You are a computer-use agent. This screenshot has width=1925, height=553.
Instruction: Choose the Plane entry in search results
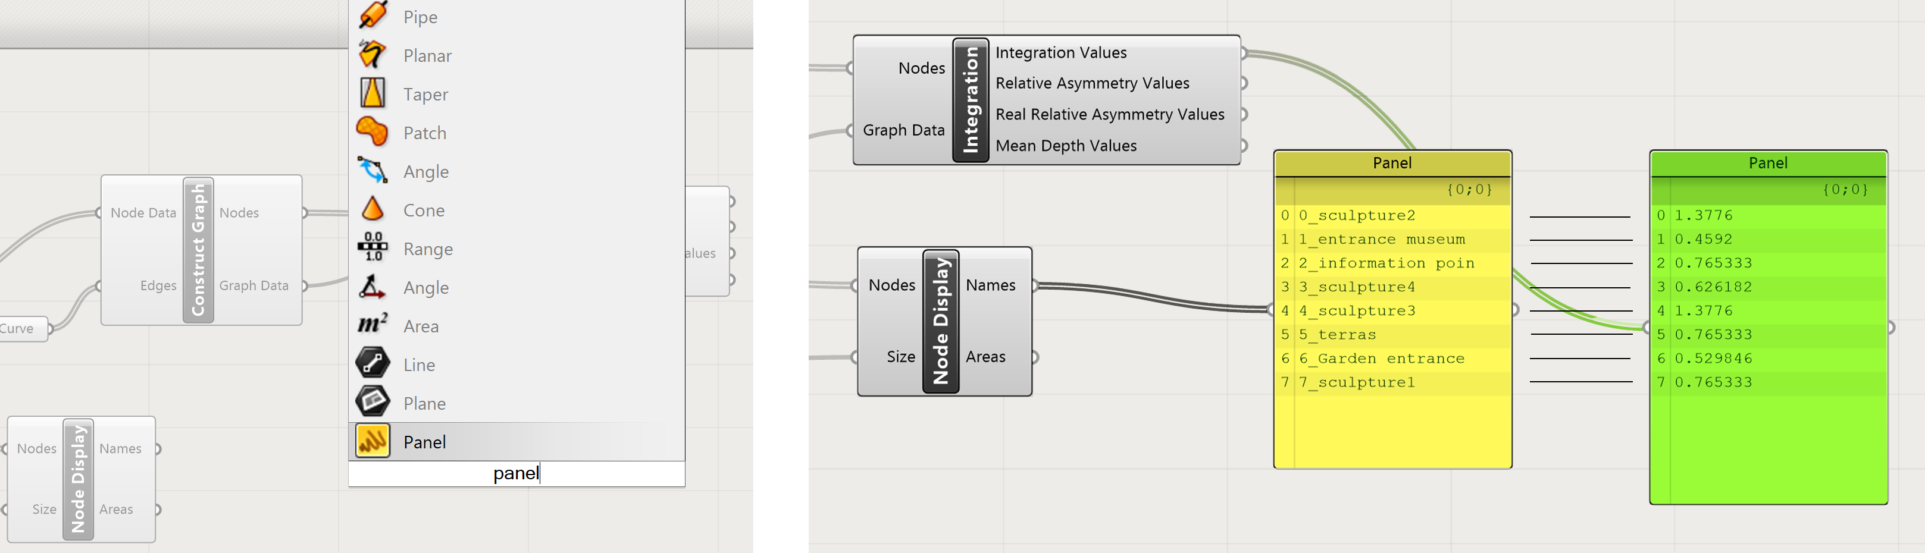(424, 404)
